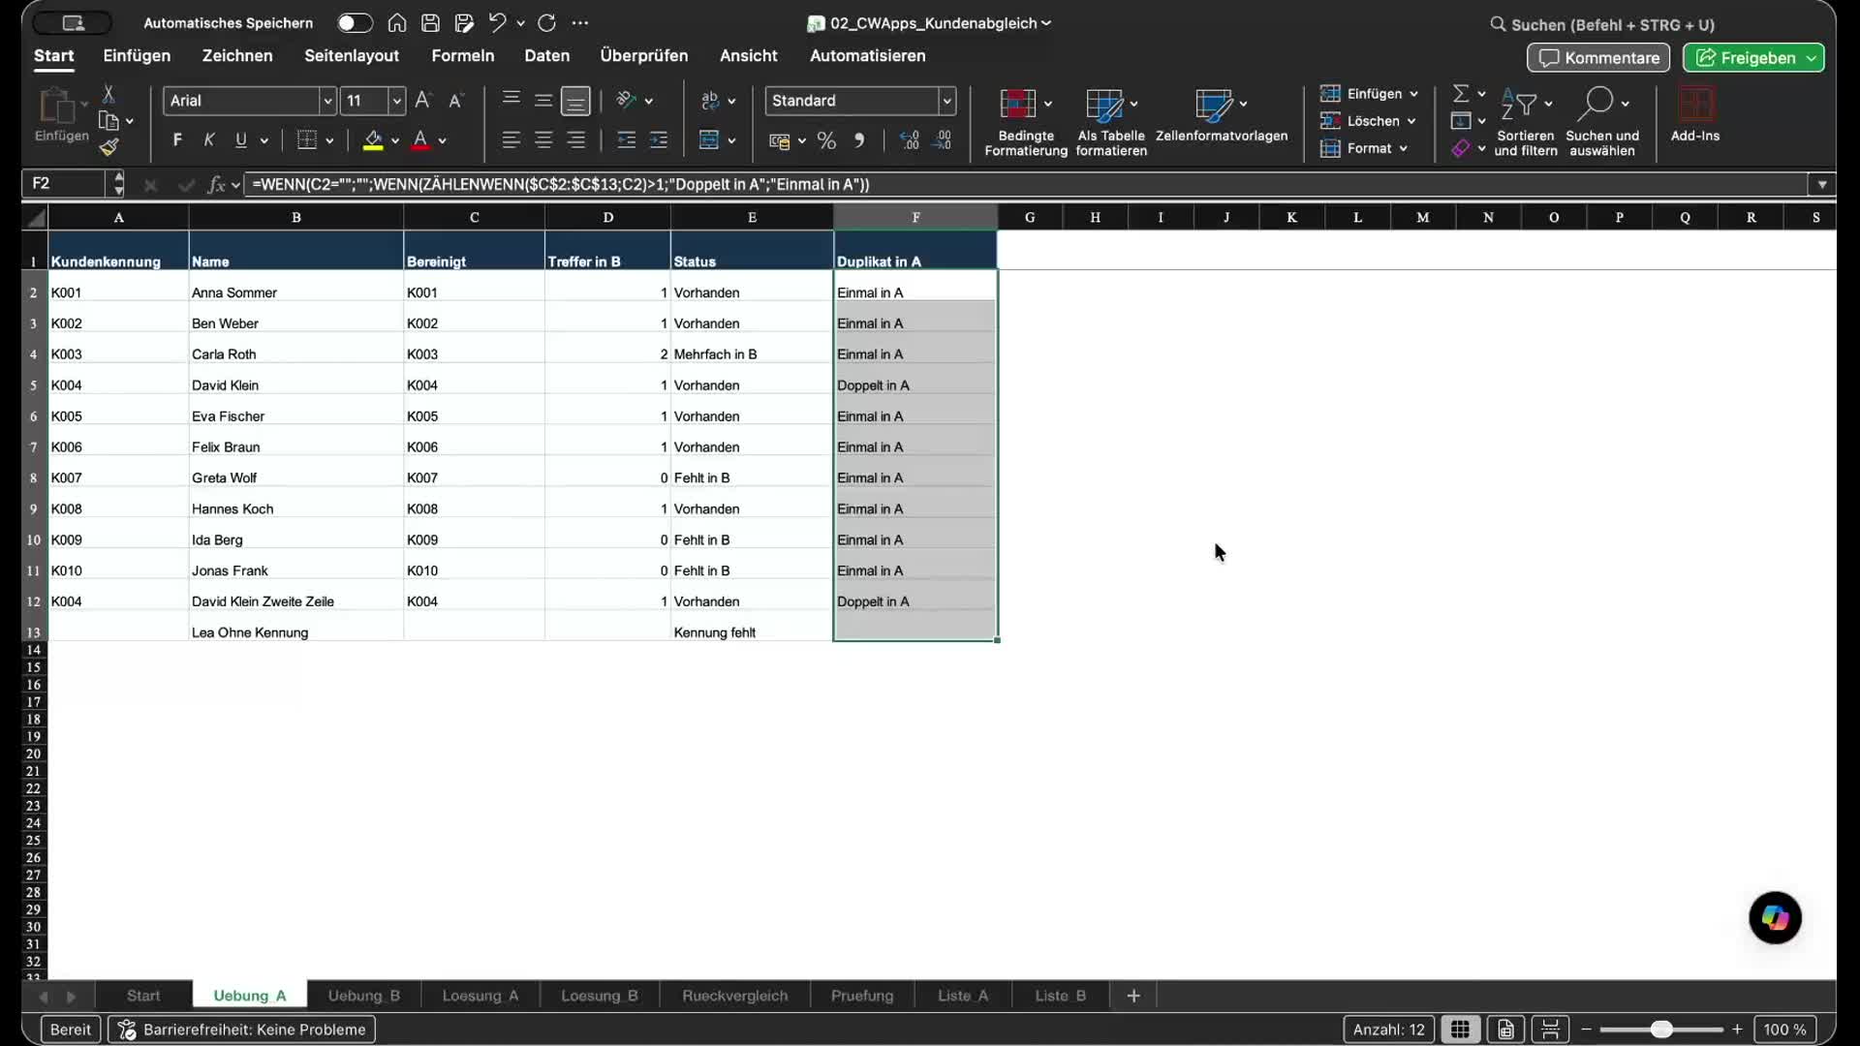Click the increase font size icon

pos(423,100)
